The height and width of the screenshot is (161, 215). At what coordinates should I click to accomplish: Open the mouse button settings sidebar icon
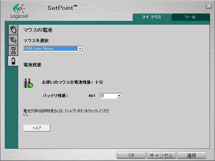(x=13, y=29)
